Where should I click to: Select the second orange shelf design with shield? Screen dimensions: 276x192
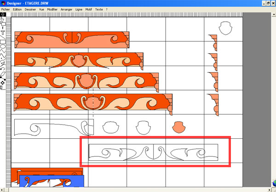(x=79, y=61)
